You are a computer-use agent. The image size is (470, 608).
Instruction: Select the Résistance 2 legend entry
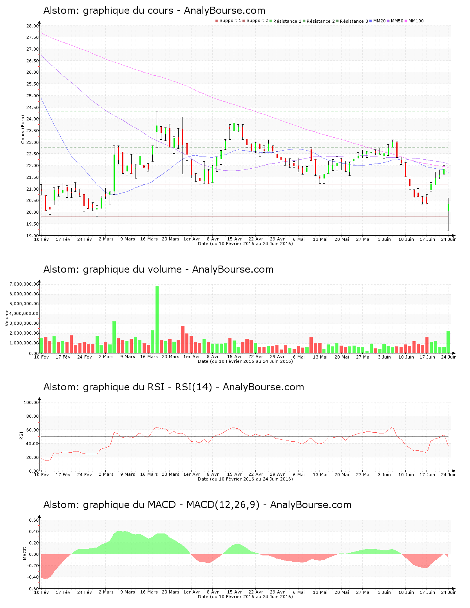(320, 21)
